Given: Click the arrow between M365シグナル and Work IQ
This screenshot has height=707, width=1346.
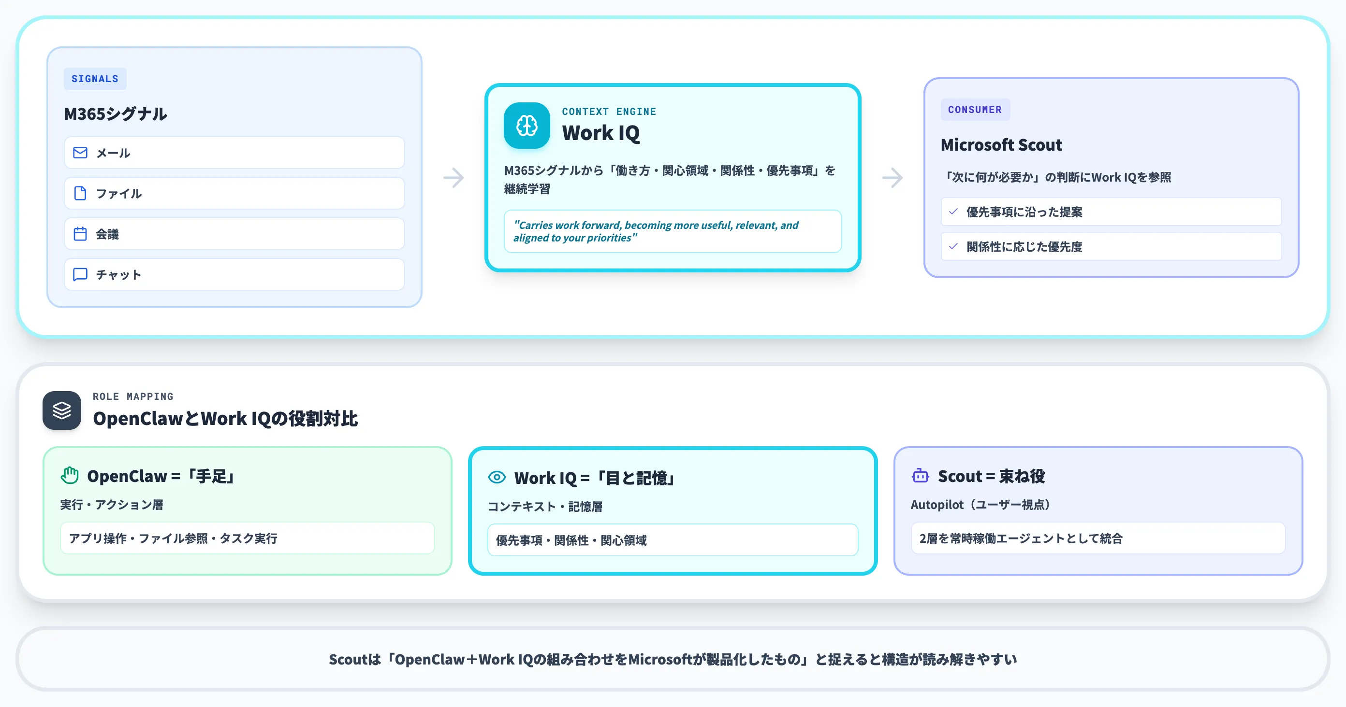Looking at the screenshot, I should (453, 177).
